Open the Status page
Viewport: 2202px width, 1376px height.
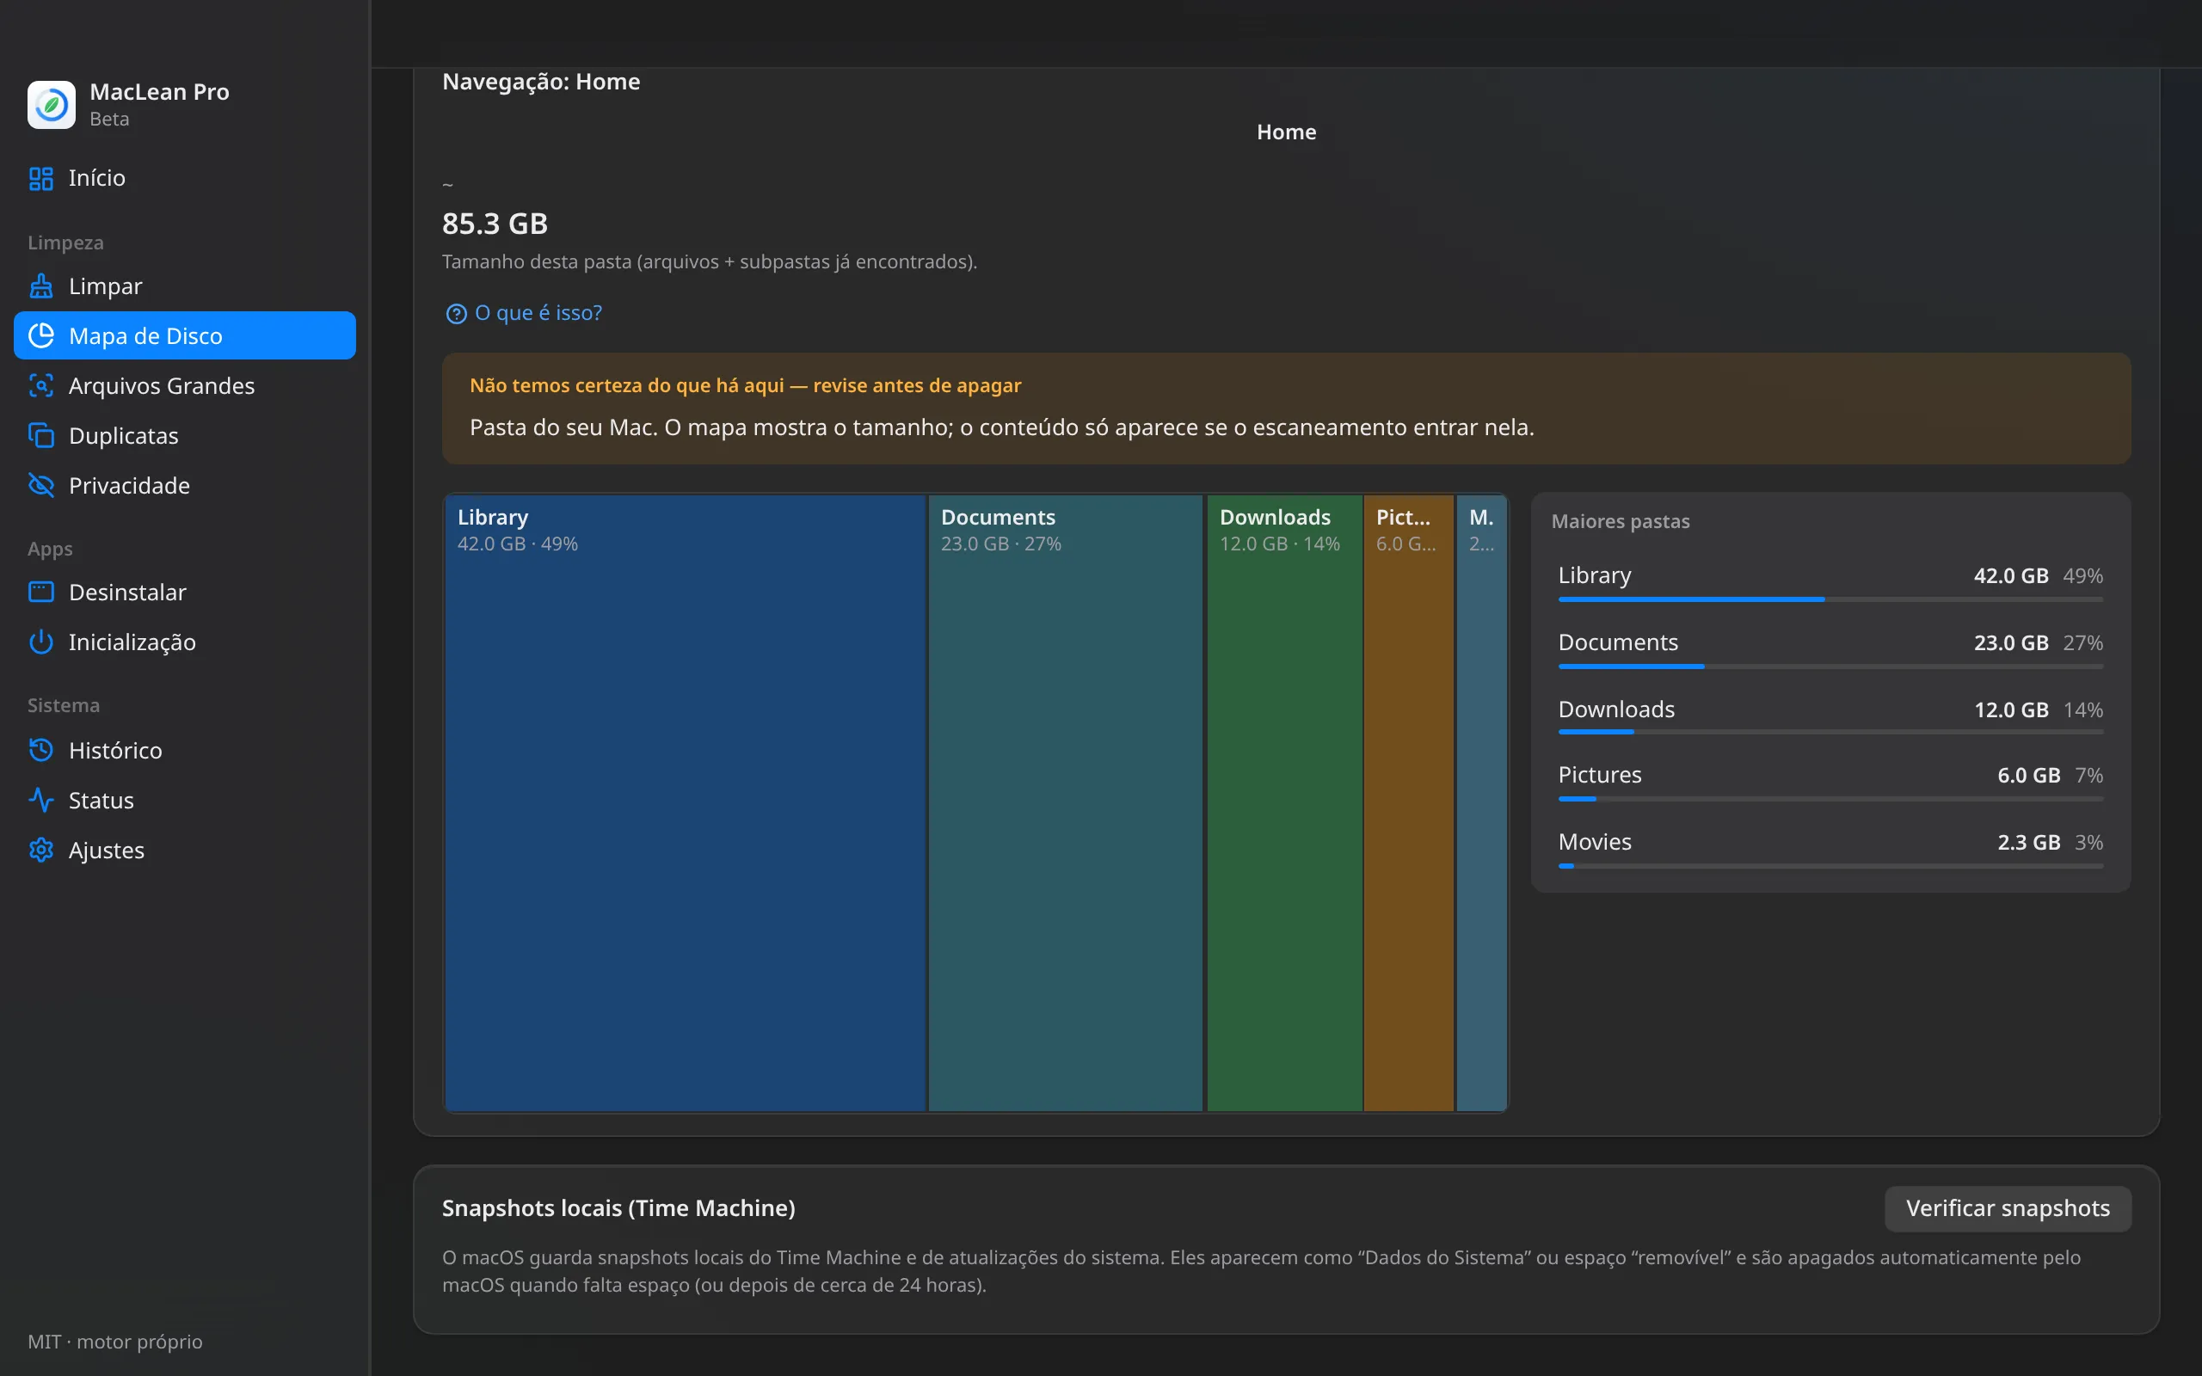coord(185,800)
